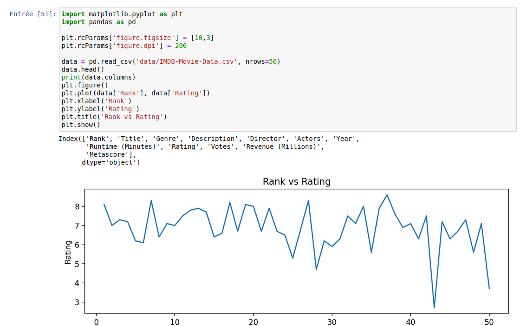Place cursor on the plt.show() line
Image resolution: width=520 pixels, height=326 pixels.
(81, 125)
